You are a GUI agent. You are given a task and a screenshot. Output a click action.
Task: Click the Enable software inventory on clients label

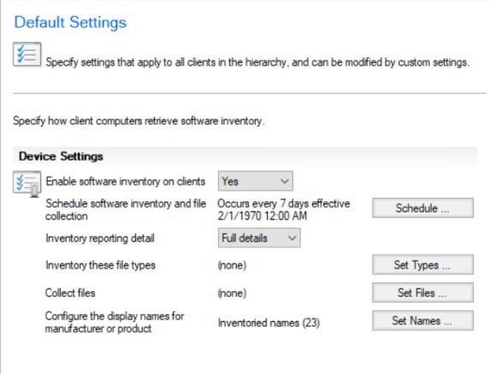click(x=126, y=181)
